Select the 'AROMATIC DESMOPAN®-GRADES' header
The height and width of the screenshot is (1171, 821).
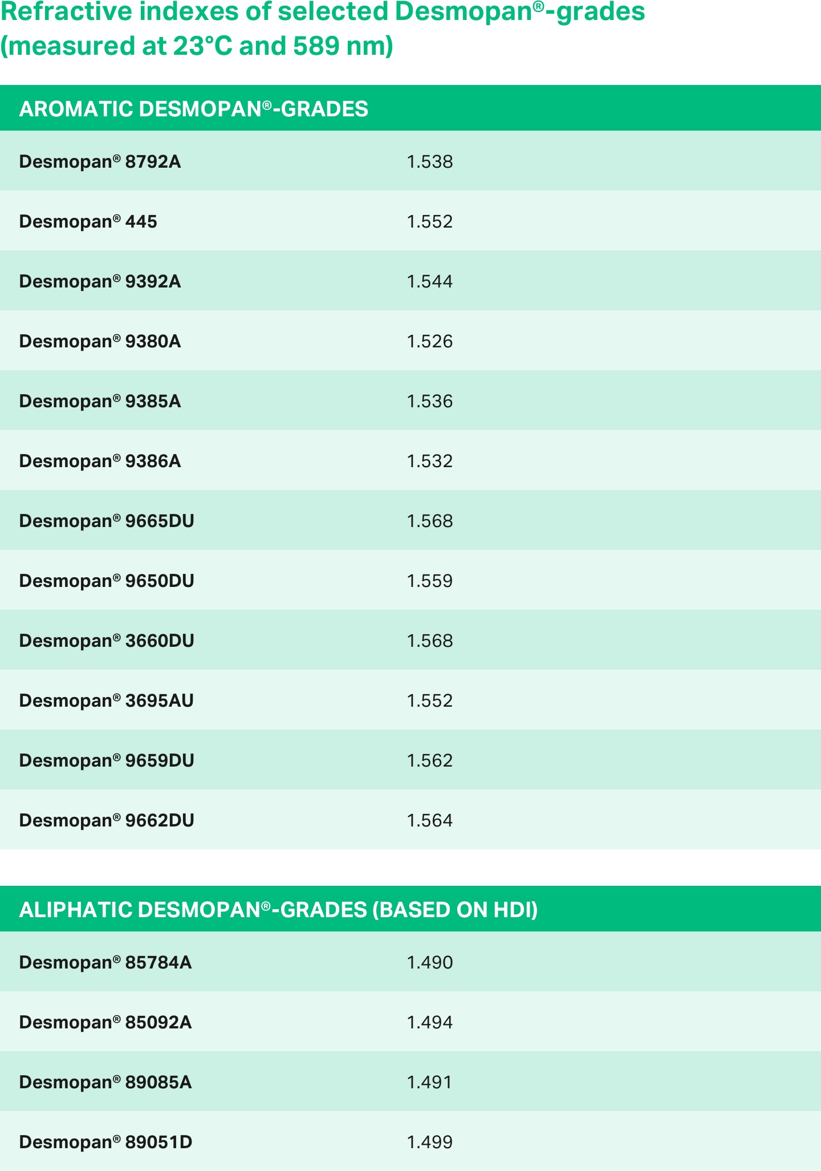(194, 109)
